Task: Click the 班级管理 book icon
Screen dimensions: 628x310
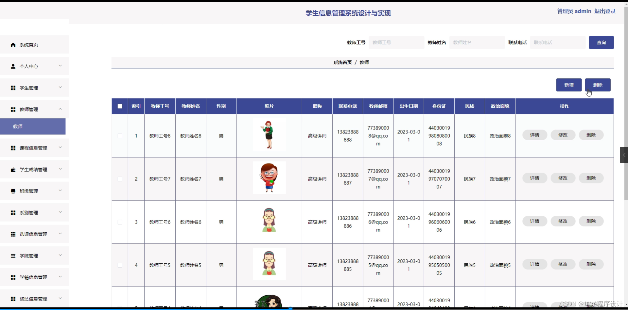Action: (x=13, y=191)
